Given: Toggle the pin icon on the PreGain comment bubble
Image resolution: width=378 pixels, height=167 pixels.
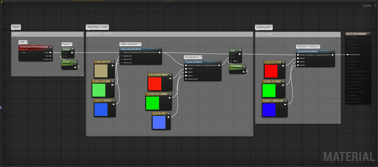Looking at the screenshot, I should point(71,44).
